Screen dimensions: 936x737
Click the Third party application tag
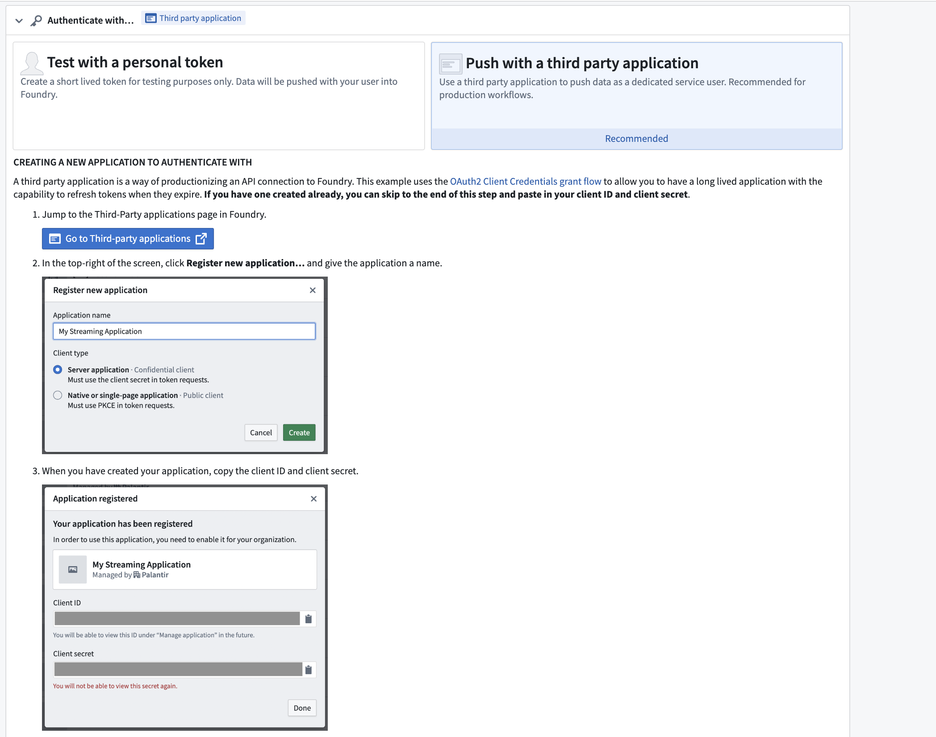pyautogui.click(x=193, y=18)
